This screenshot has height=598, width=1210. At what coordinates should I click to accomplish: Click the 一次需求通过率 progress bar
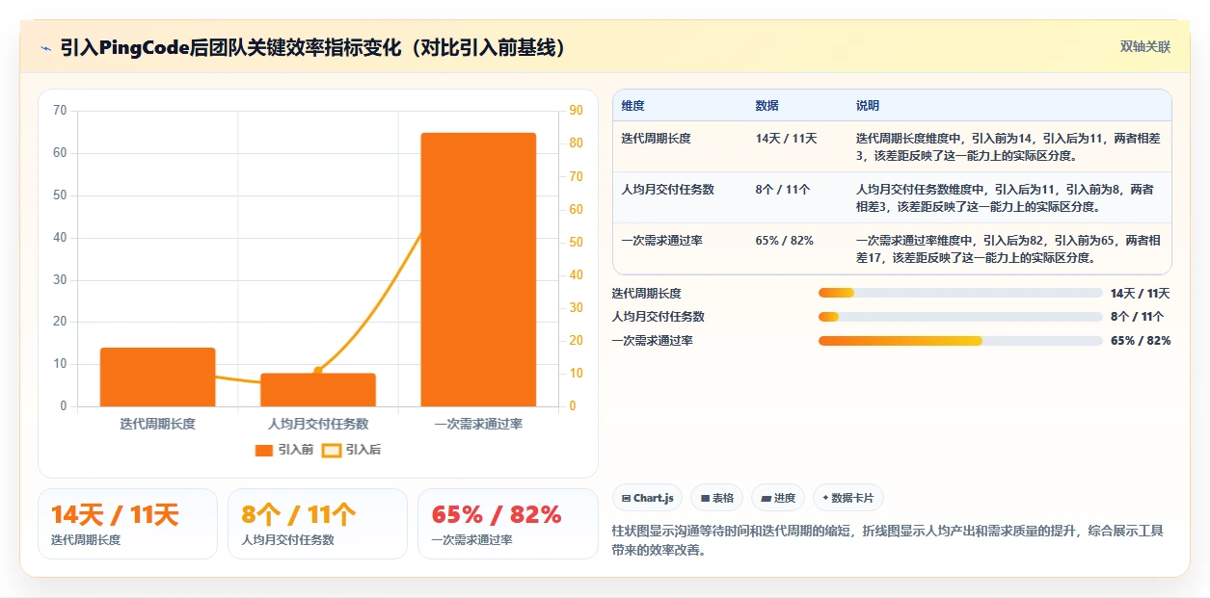(960, 341)
